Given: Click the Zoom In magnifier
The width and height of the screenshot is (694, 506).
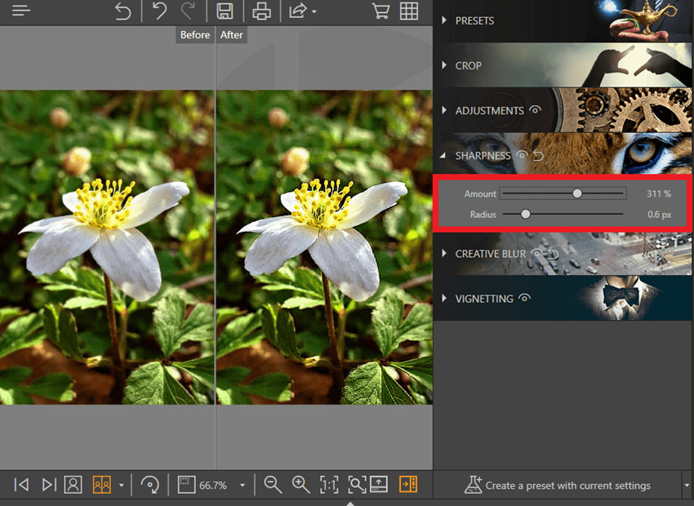Looking at the screenshot, I should 300,485.
